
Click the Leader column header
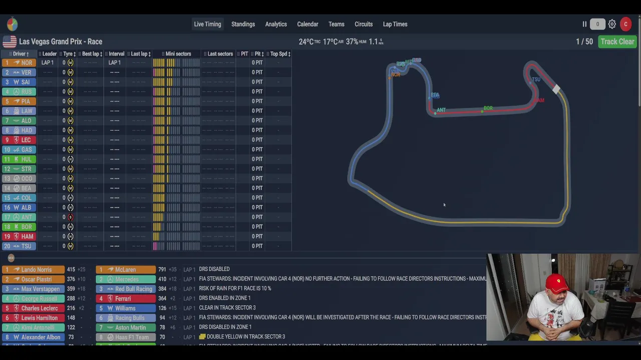(48, 53)
